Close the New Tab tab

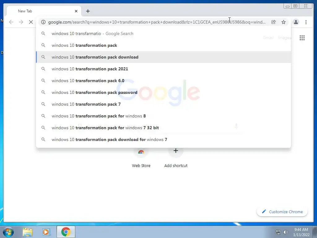click(x=76, y=11)
